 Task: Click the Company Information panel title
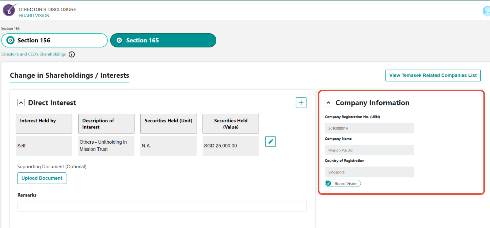(x=372, y=103)
